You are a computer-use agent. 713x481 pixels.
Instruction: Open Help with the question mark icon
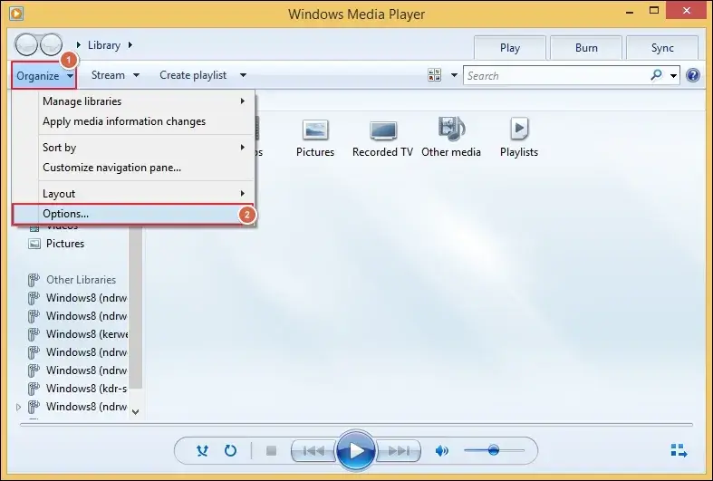coord(693,75)
